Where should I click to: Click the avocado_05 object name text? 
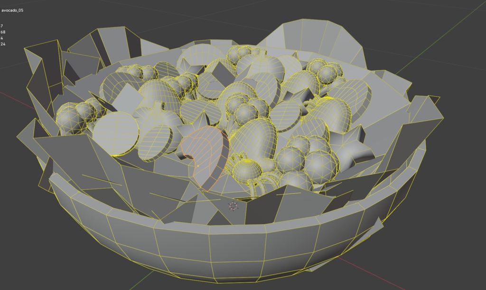[x=12, y=10]
